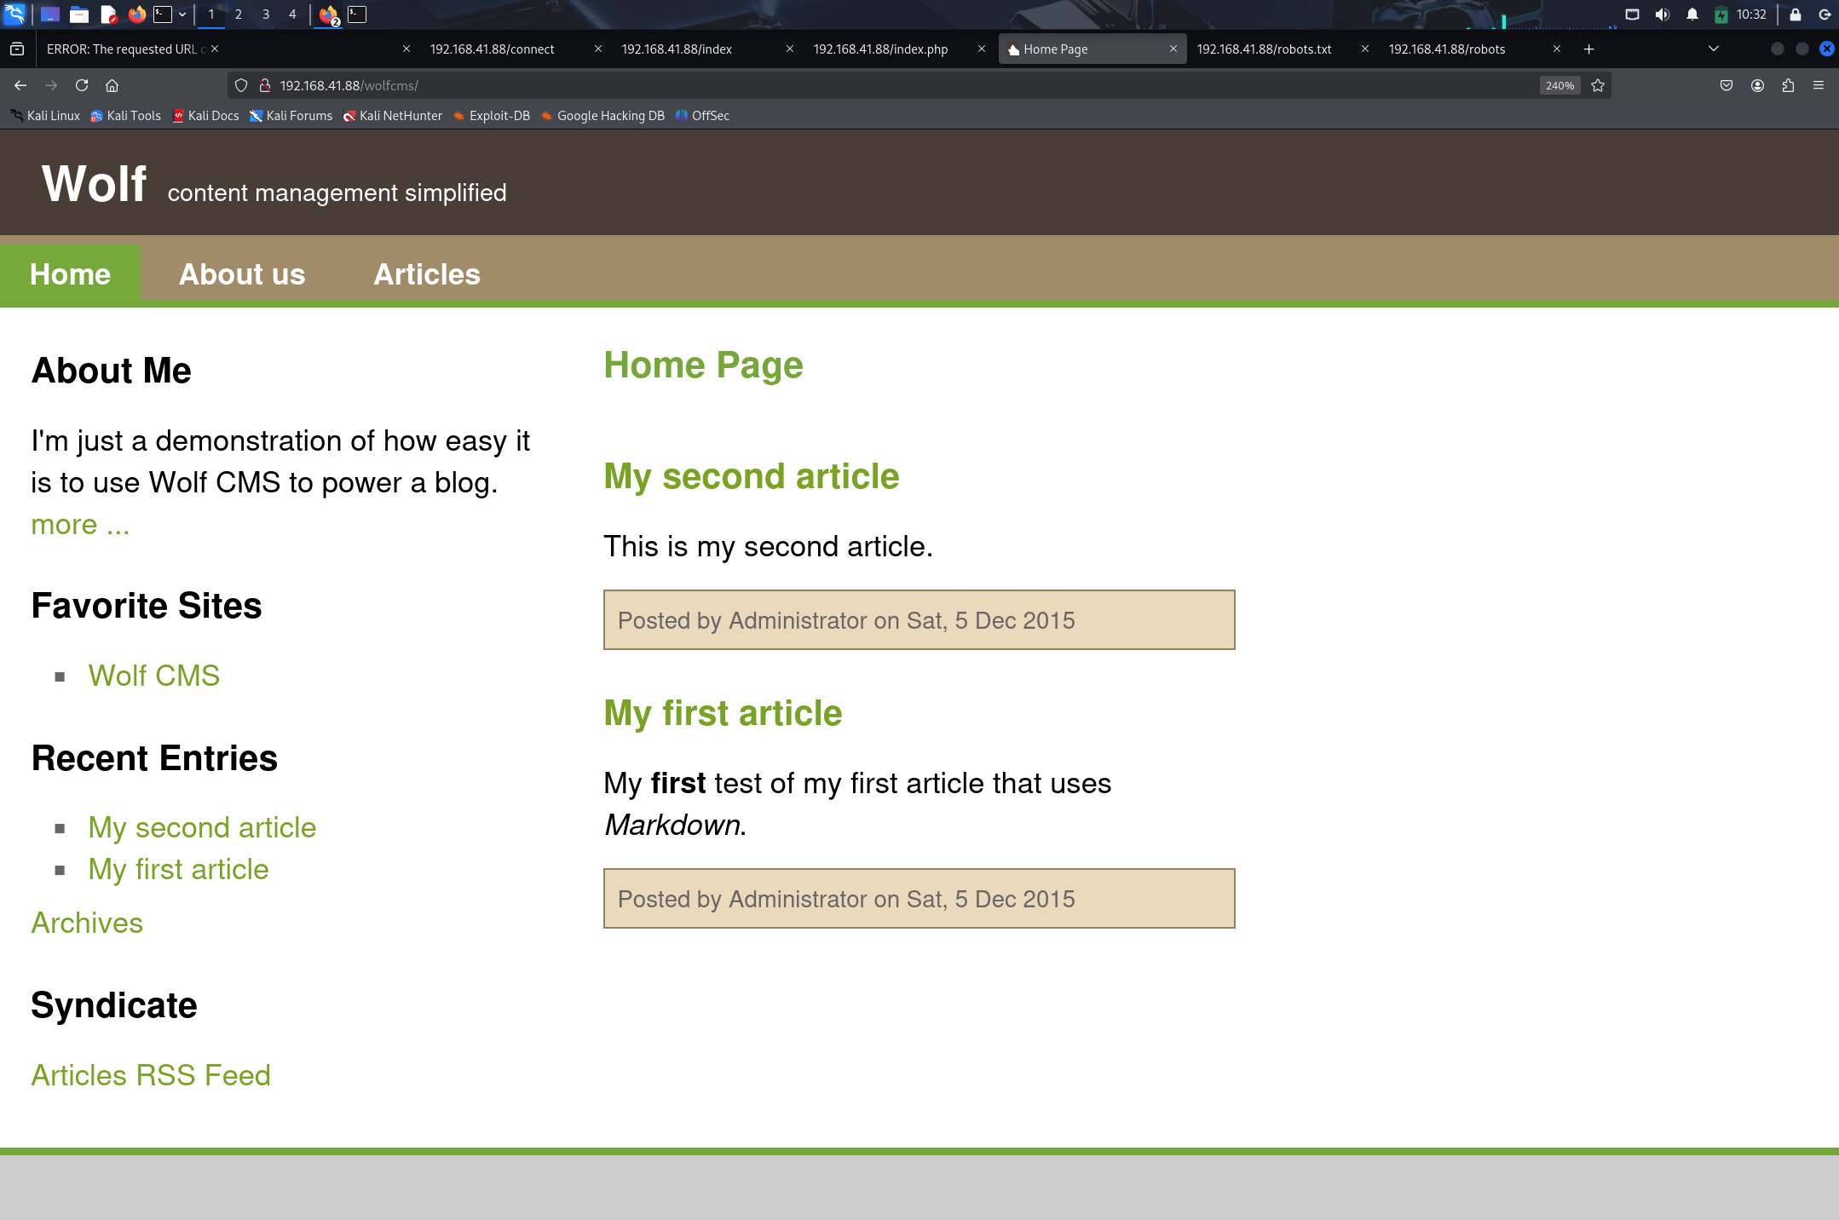Open the About us navigation tab

(242, 274)
